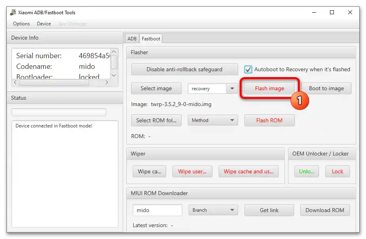
Task: Click Disable anti-rollback safeguard button
Action: 185,69
